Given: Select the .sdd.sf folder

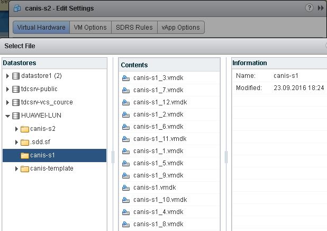Looking at the screenshot, I should (x=40, y=142).
